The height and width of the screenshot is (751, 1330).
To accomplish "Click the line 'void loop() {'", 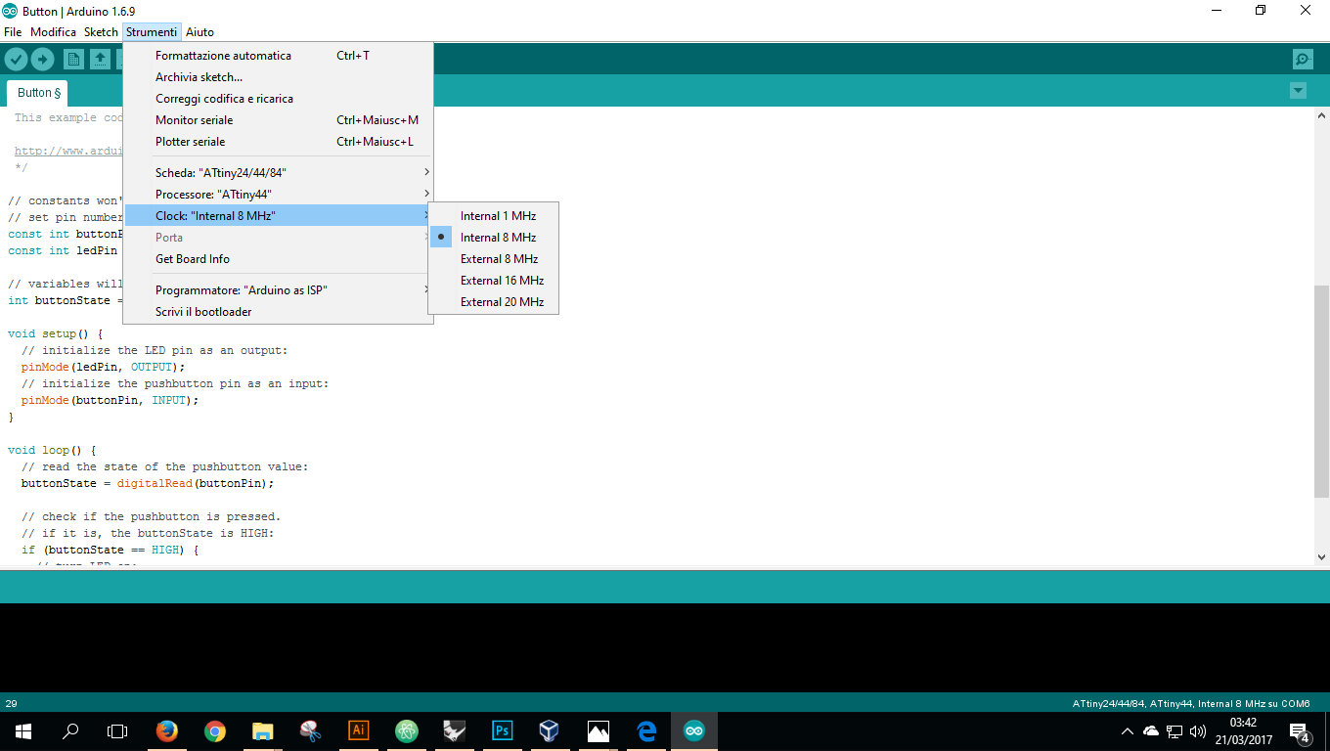I will 52,450.
